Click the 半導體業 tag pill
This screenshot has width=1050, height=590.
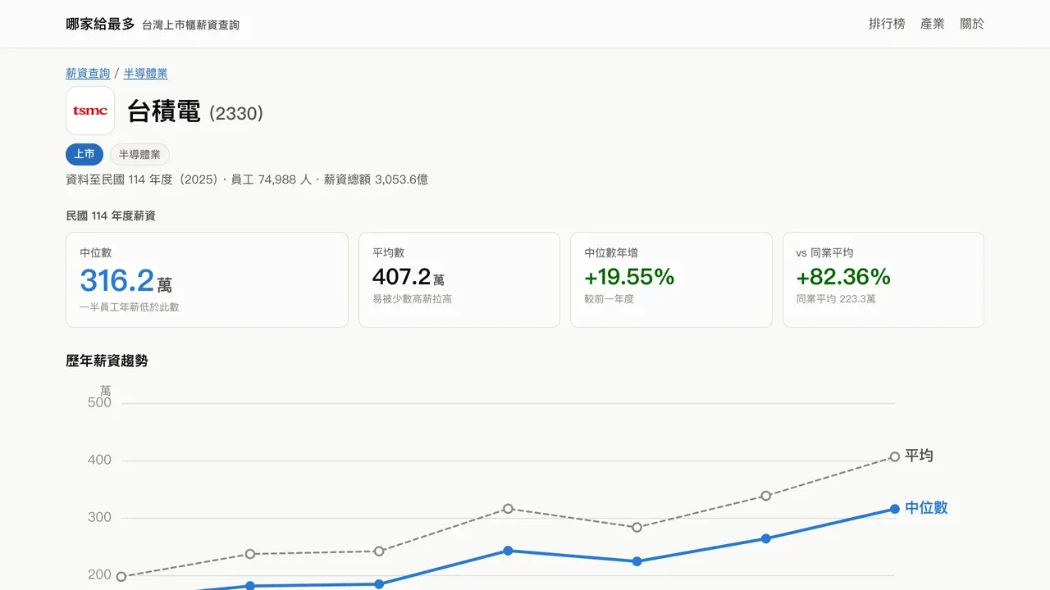(x=139, y=154)
